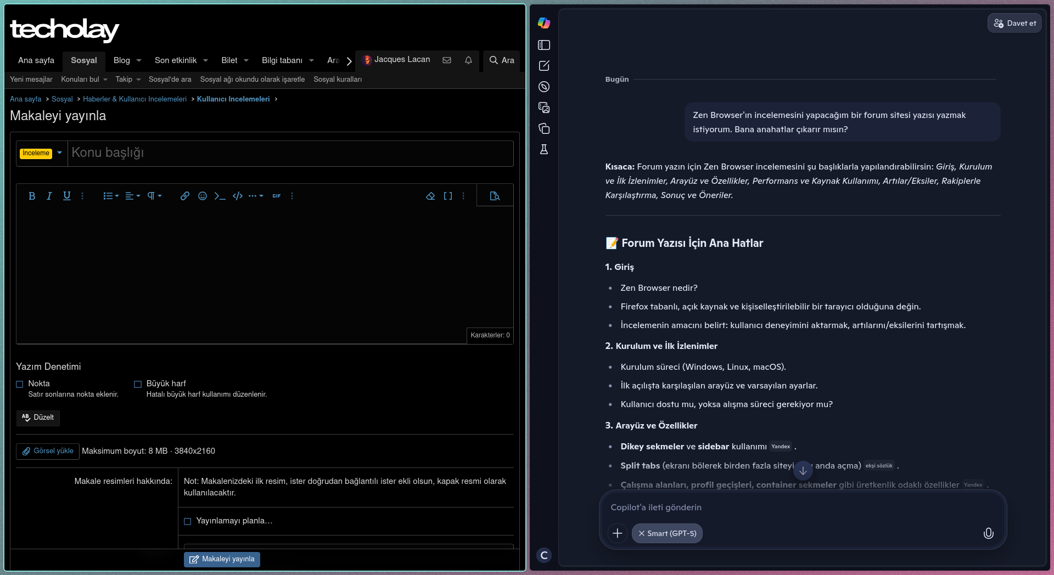The image size is (1054, 575).
Task: Open Son etkinlik nav item
Action: tap(176, 60)
